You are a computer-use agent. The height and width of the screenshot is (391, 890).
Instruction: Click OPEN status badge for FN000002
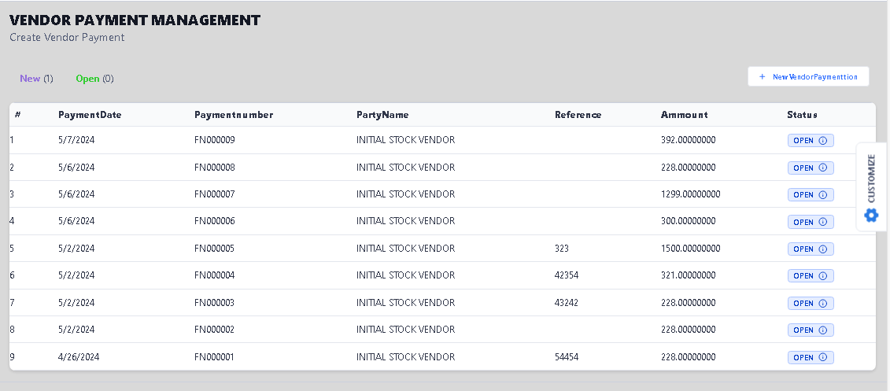[803, 330]
